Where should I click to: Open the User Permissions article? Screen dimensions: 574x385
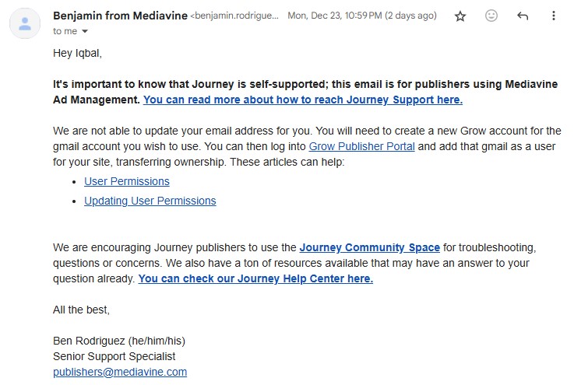click(126, 181)
